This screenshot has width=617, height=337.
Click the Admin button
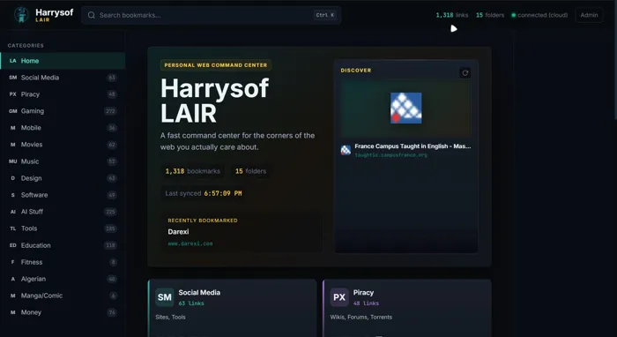coord(589,15)
